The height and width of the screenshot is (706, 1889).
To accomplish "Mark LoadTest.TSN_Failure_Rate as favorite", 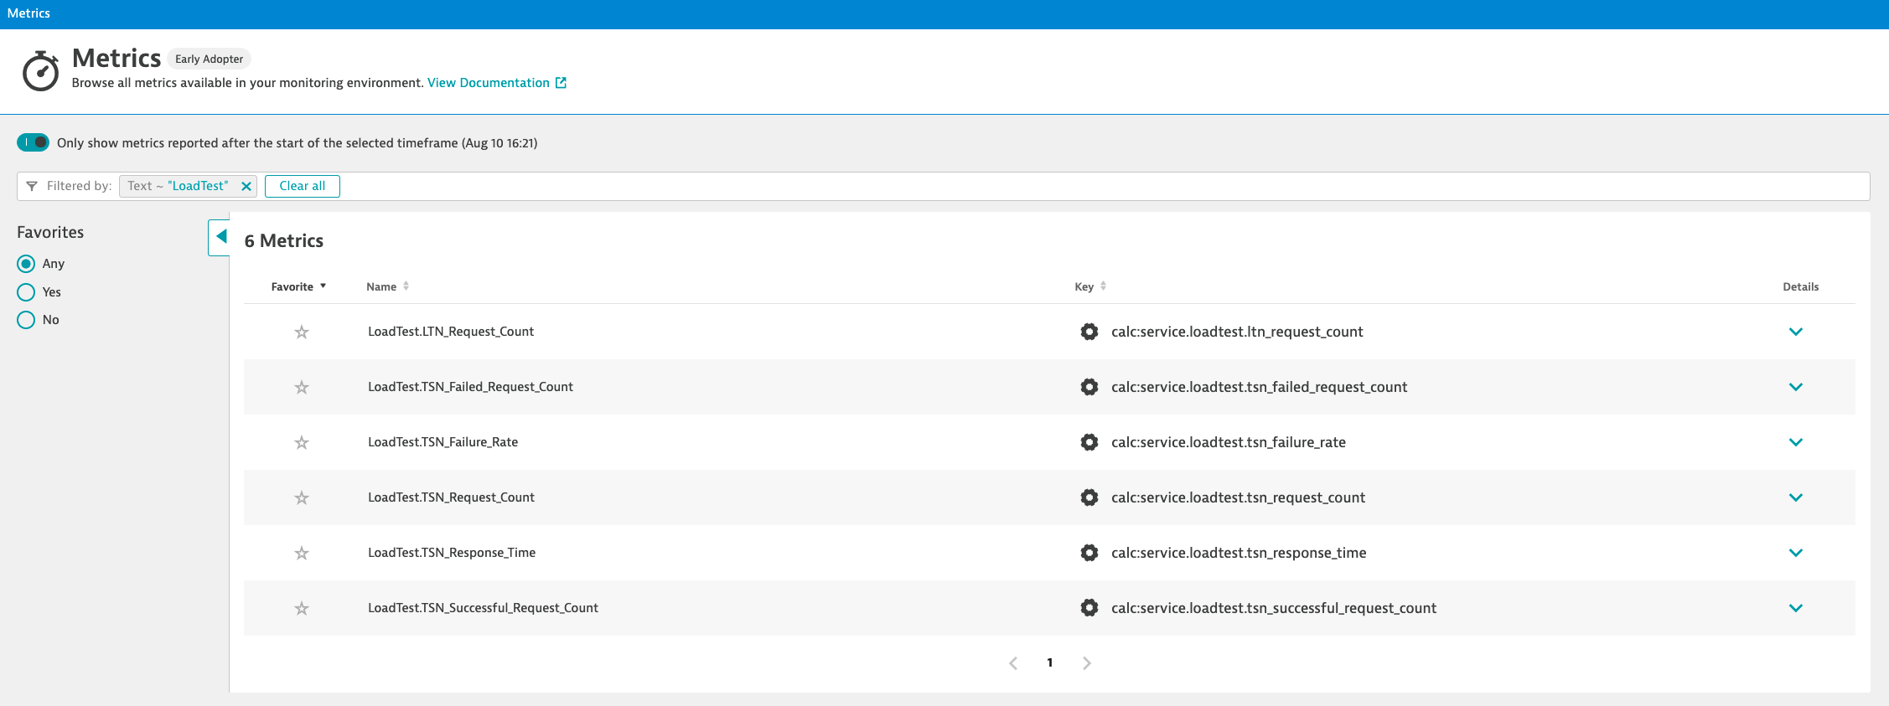I will point(302,442).
